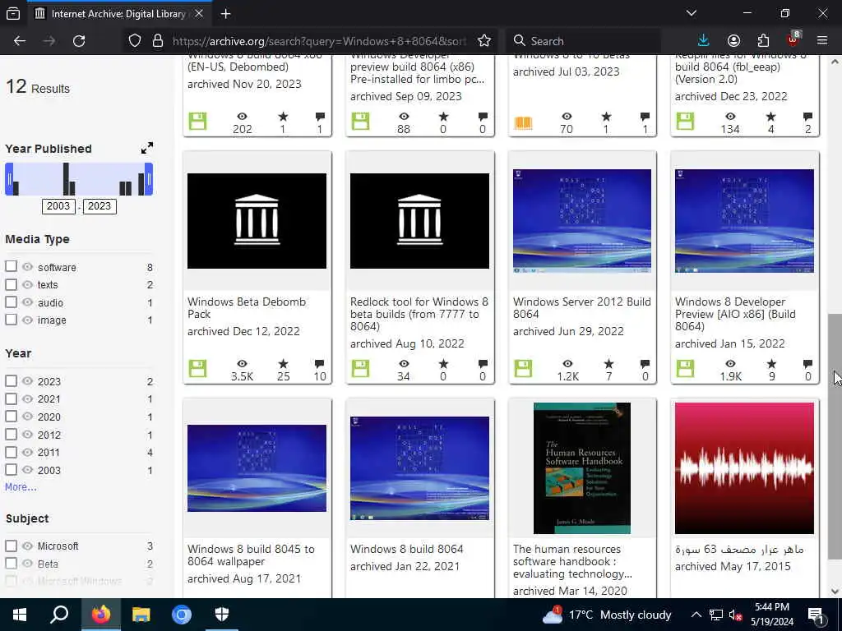The width and height of the screenshot is (842, 631).
Task: Click favorites star on Developer Preview AIO card
Action: coord(771,364)
